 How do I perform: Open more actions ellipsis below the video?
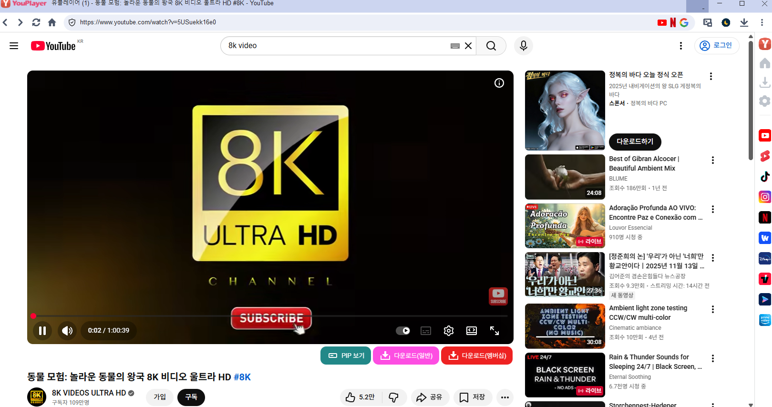point(505,397)
